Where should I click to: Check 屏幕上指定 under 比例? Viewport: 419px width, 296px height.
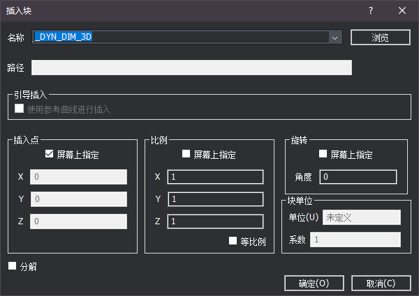point(186,155)
